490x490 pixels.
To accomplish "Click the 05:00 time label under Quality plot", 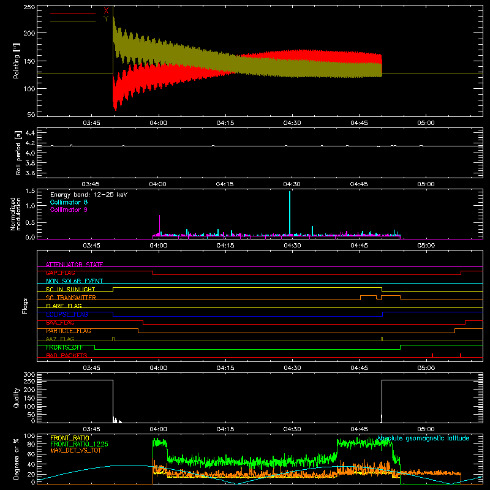I will pyautogui.click(x=426, y=429).
